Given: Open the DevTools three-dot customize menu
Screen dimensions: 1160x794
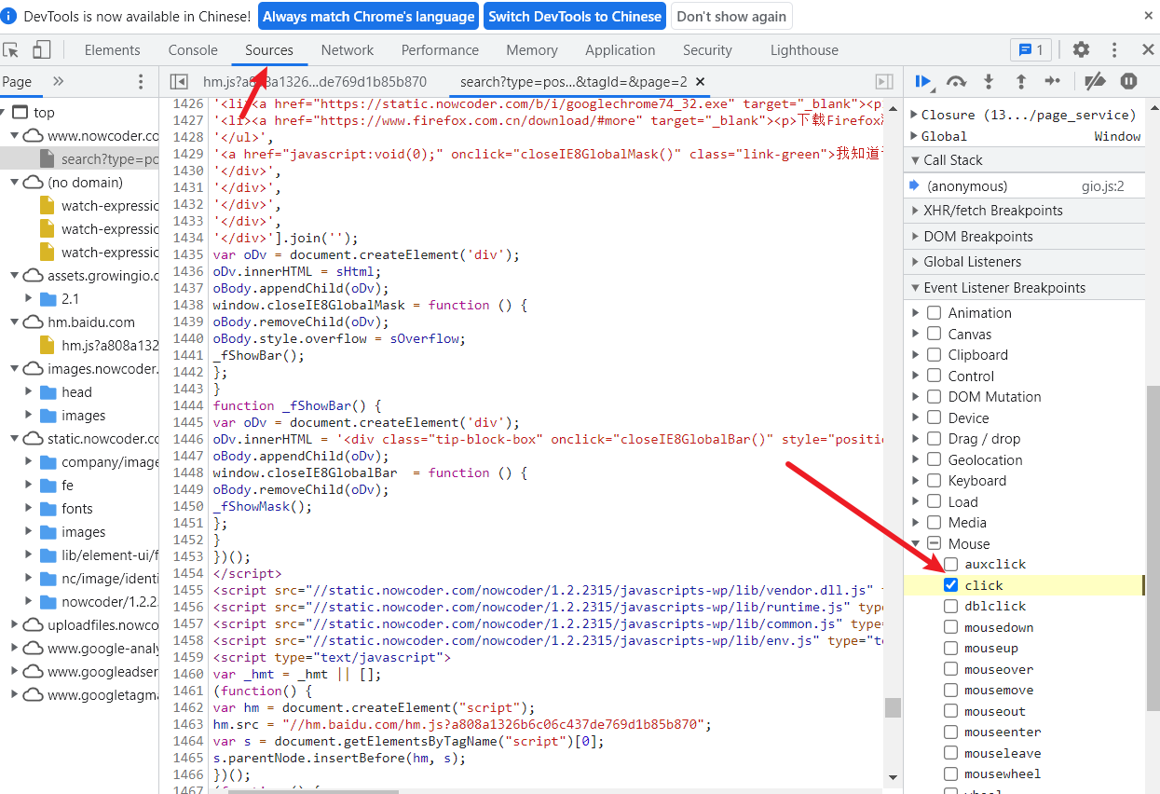Looking at the screenshot, I should (1114, 49).
